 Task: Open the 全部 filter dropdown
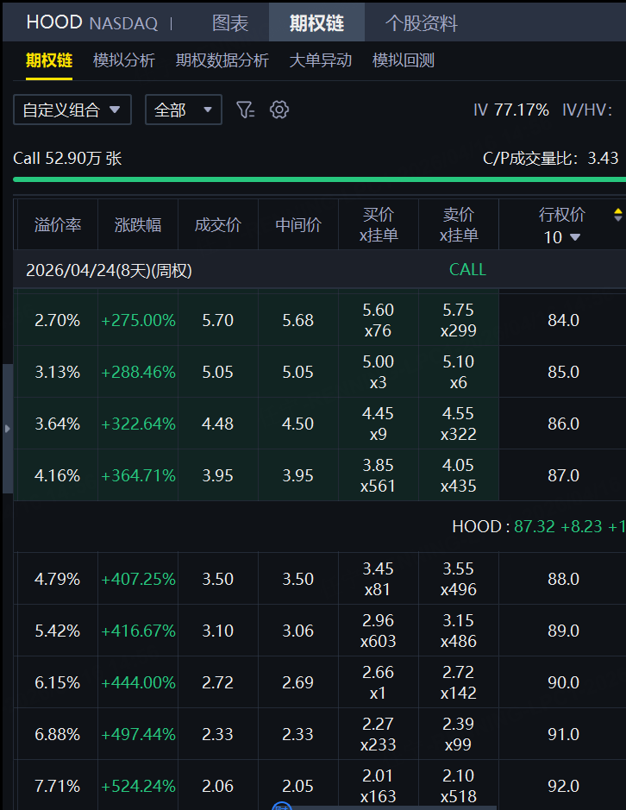click(x=184, y=110)
